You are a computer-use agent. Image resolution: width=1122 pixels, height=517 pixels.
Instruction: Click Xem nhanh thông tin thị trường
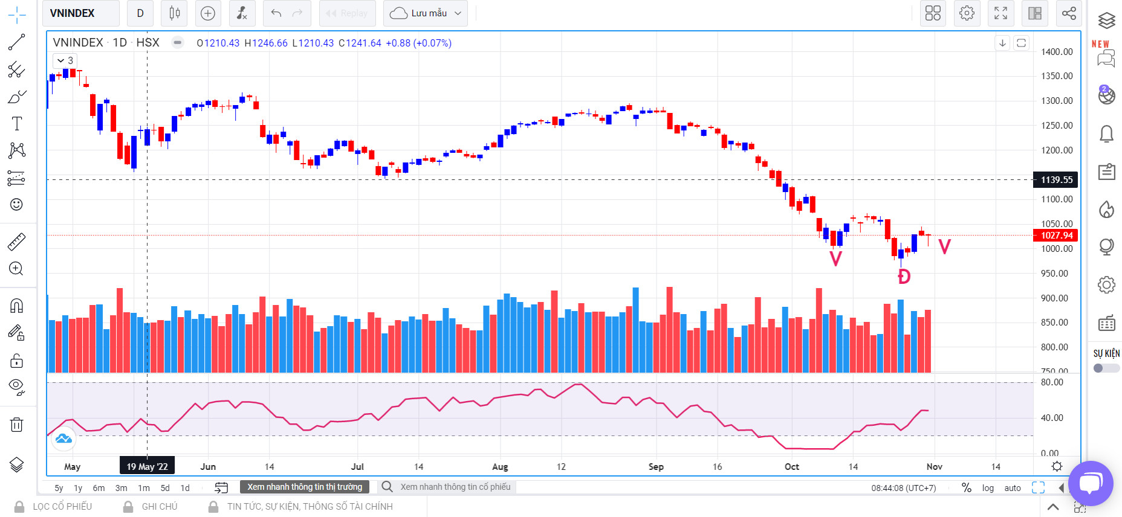click(x=305, y=487)
